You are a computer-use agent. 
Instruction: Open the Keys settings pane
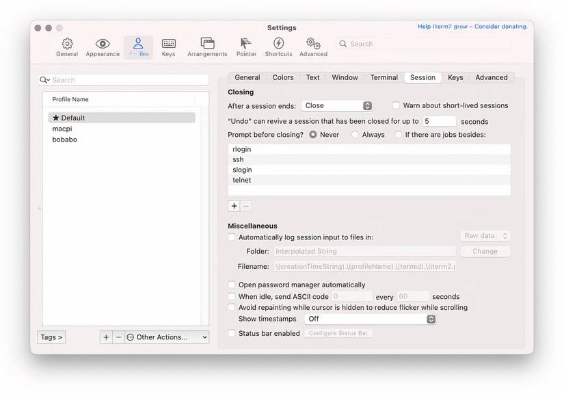(168, 47)
